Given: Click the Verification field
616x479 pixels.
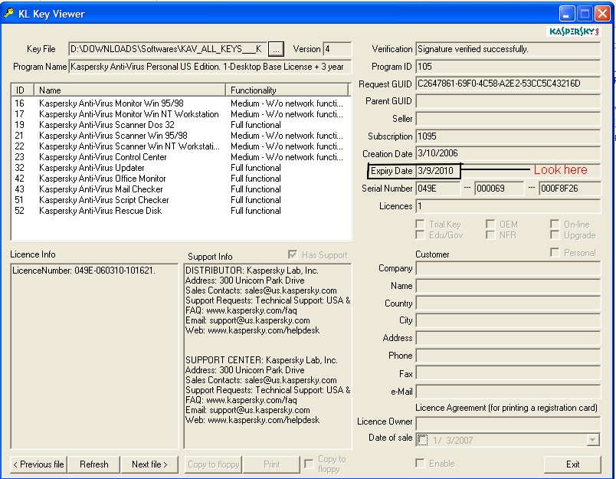Looking at the screenshot, I should pos(508,49).
